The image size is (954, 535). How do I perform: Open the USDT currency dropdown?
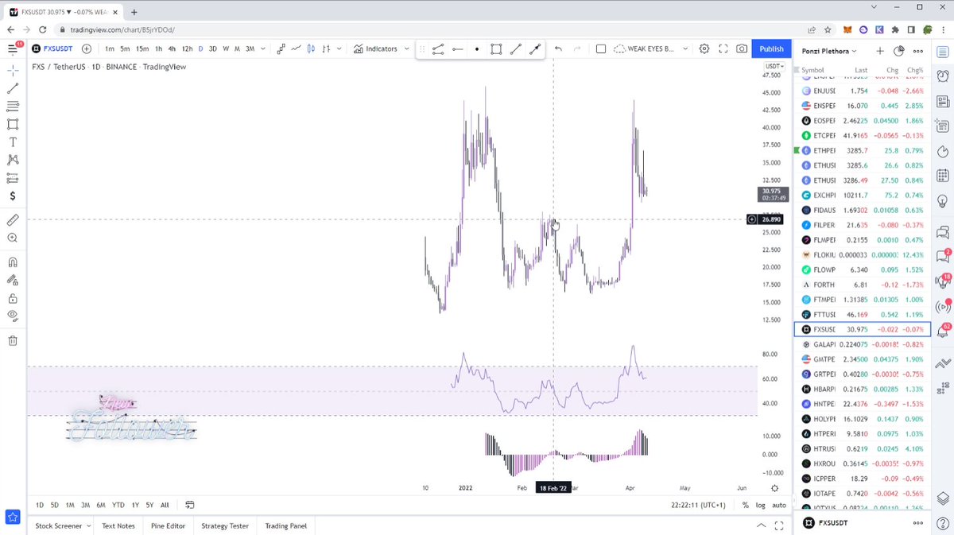[x=774, y=66]
